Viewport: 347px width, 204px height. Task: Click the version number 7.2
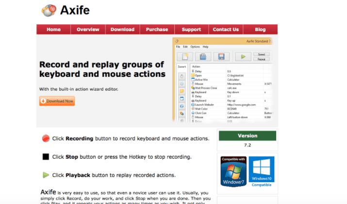248,145
